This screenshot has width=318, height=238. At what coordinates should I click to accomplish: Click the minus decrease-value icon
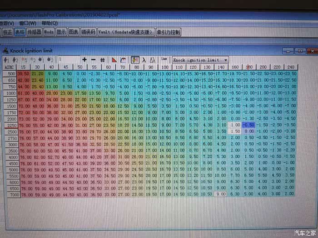point(94,60)
